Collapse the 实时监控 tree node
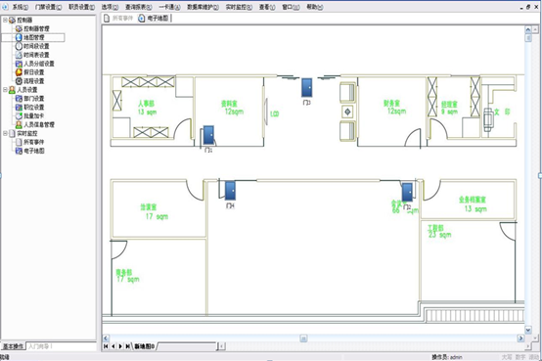Viewport: 542px width, 361px height. click(x=5, y=133)
